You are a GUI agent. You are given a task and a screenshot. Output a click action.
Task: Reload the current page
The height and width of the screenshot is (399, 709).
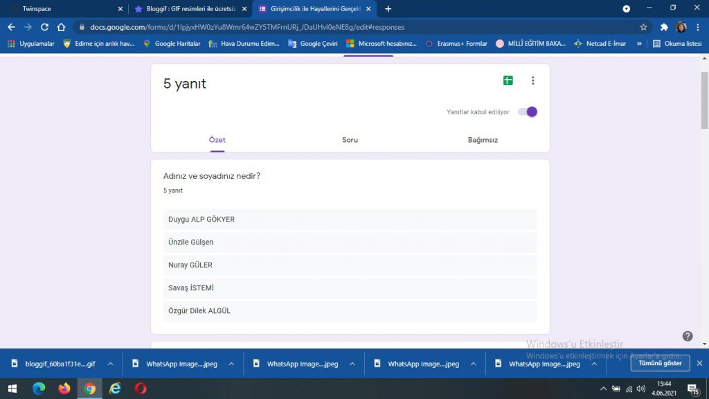tap(44, 26)
